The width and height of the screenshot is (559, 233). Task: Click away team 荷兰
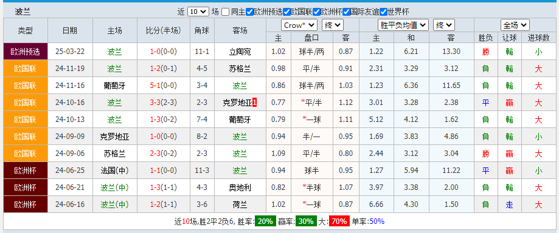click(240, 204)
